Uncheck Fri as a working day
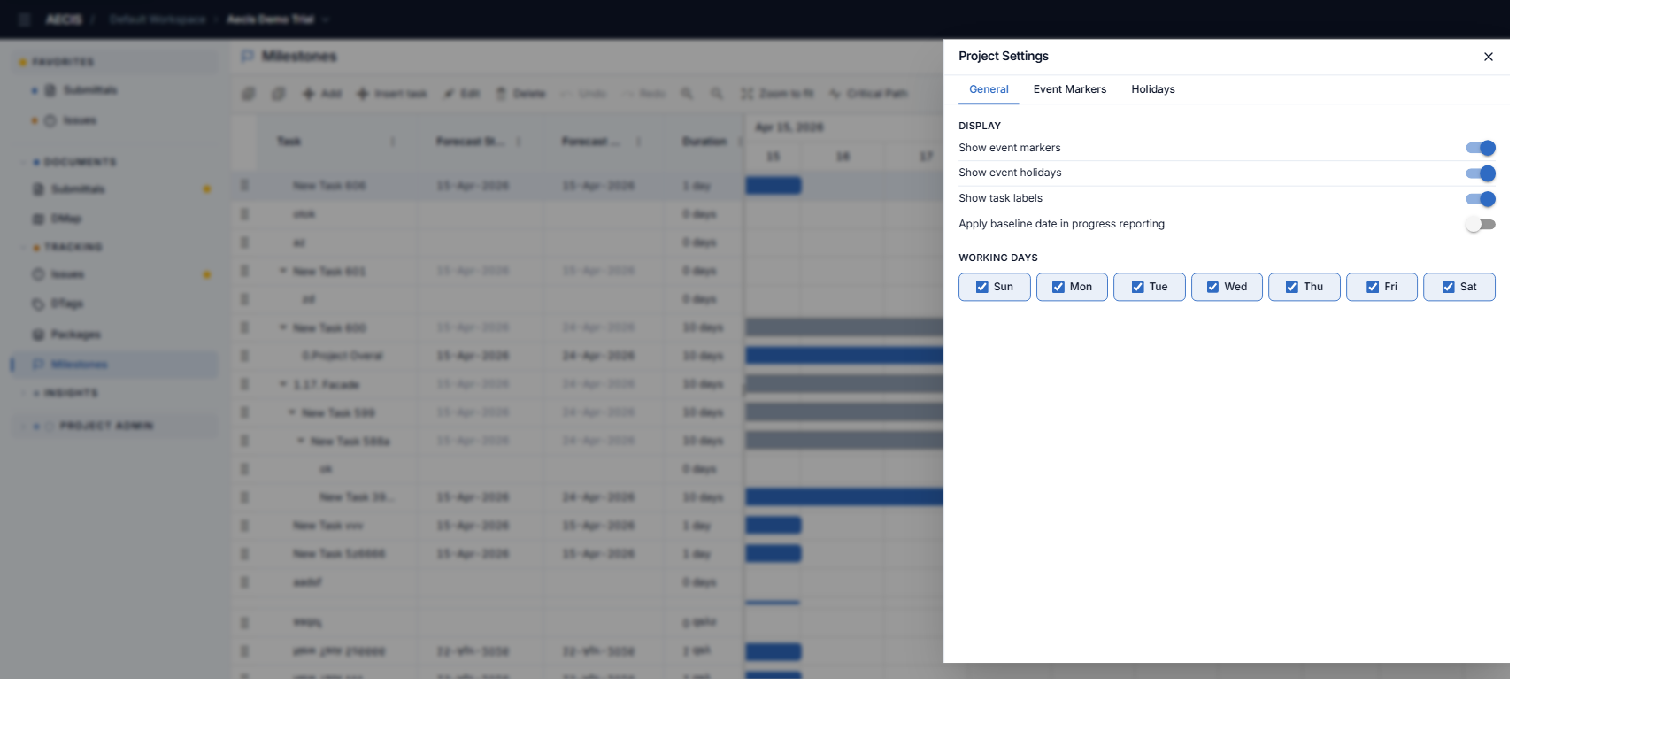The height and width of the screenshot is (754, 1678). (x=1382, y=287)
